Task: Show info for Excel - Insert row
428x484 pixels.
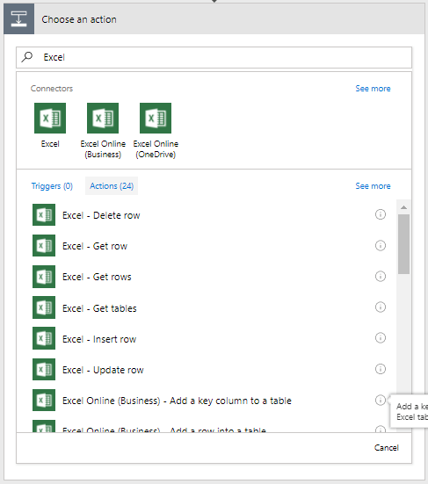Action: [x=381, y=337]
